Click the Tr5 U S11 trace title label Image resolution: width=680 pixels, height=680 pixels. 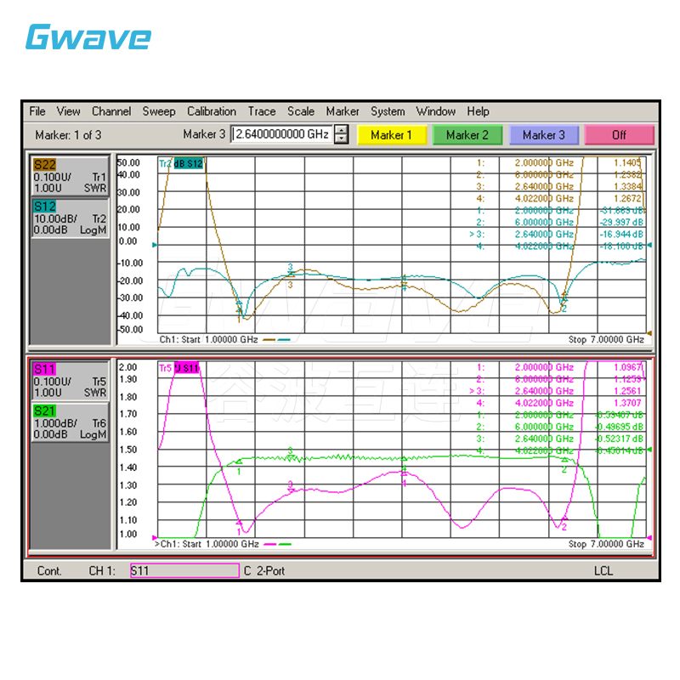(x=178, y=368)
